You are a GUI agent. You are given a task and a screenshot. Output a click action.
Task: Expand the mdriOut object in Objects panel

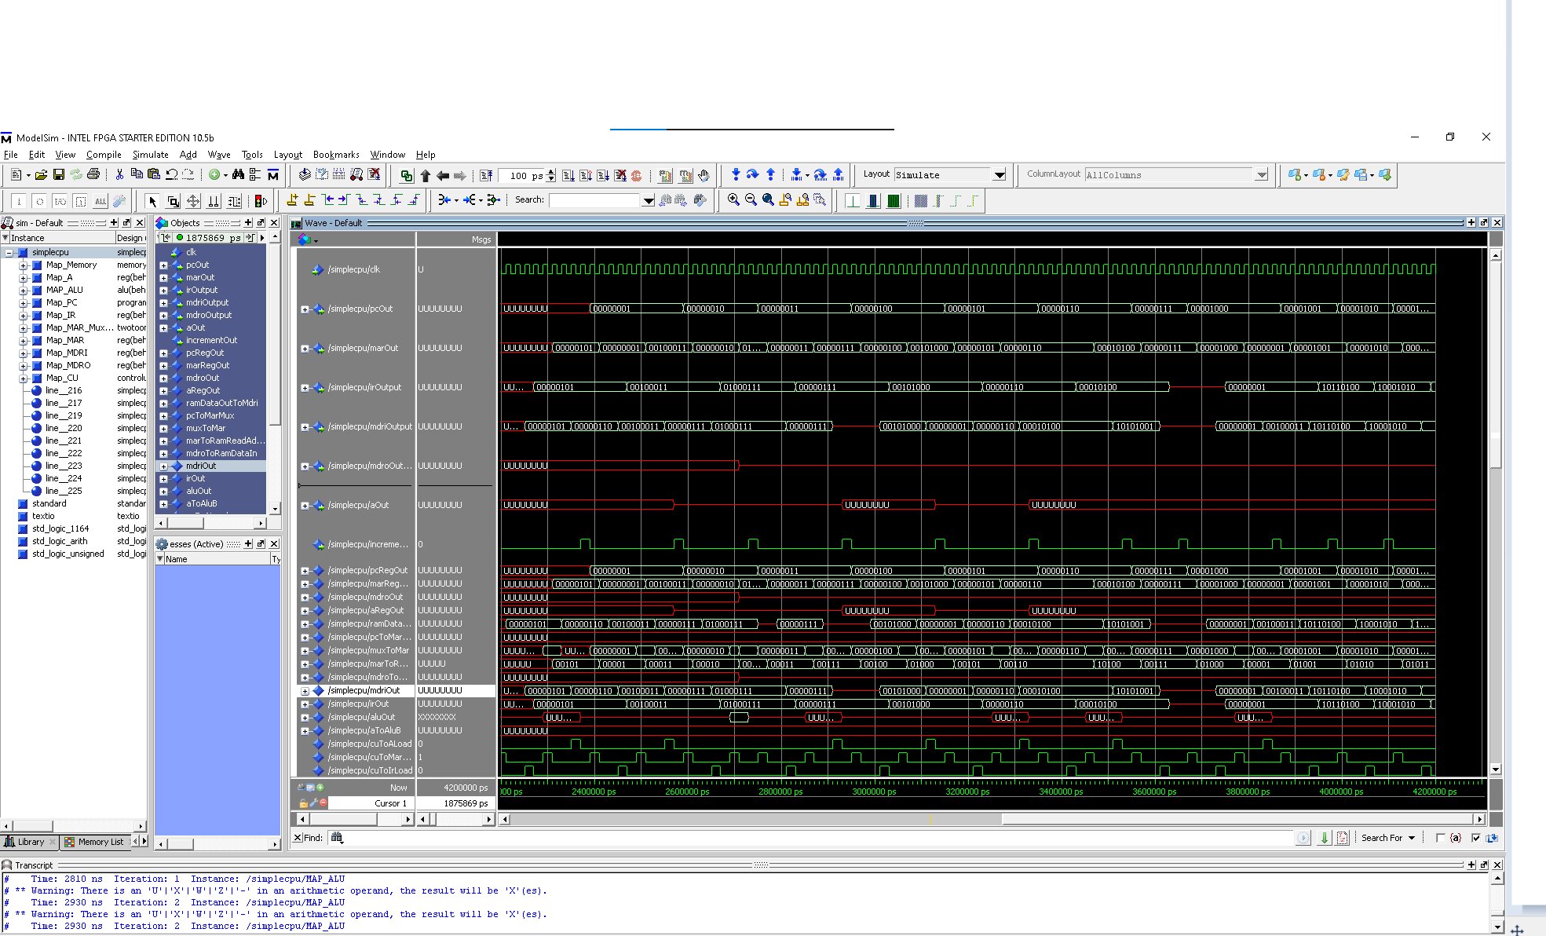(163, 466)
